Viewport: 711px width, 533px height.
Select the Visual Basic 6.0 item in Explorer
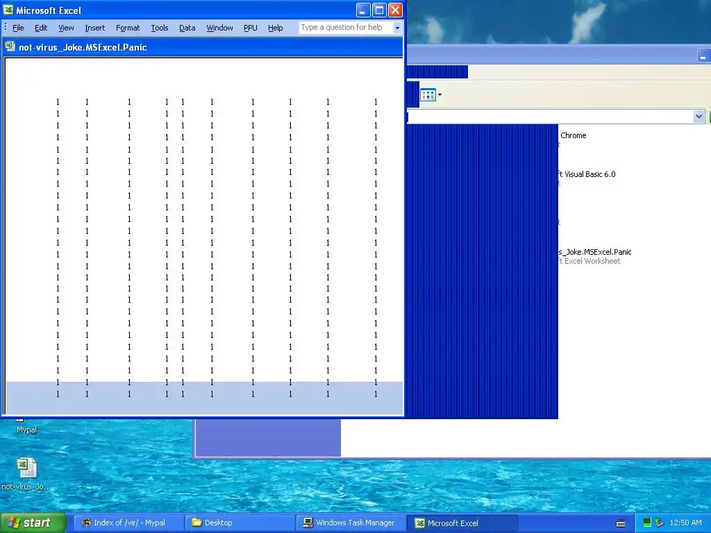[x=586, y=174]
